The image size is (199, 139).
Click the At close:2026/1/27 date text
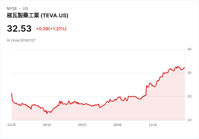pyautogui.click(x=21, y=40)
